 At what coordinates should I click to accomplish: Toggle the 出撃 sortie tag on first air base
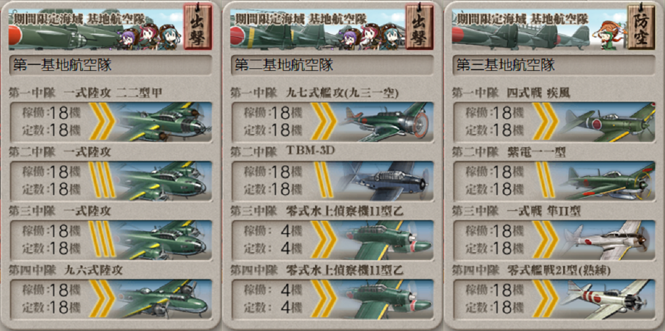coord(197,27)
